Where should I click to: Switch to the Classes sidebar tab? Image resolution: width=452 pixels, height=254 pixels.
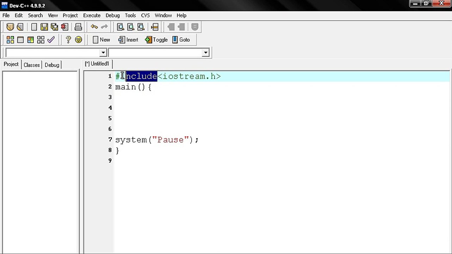pos(31,65)
